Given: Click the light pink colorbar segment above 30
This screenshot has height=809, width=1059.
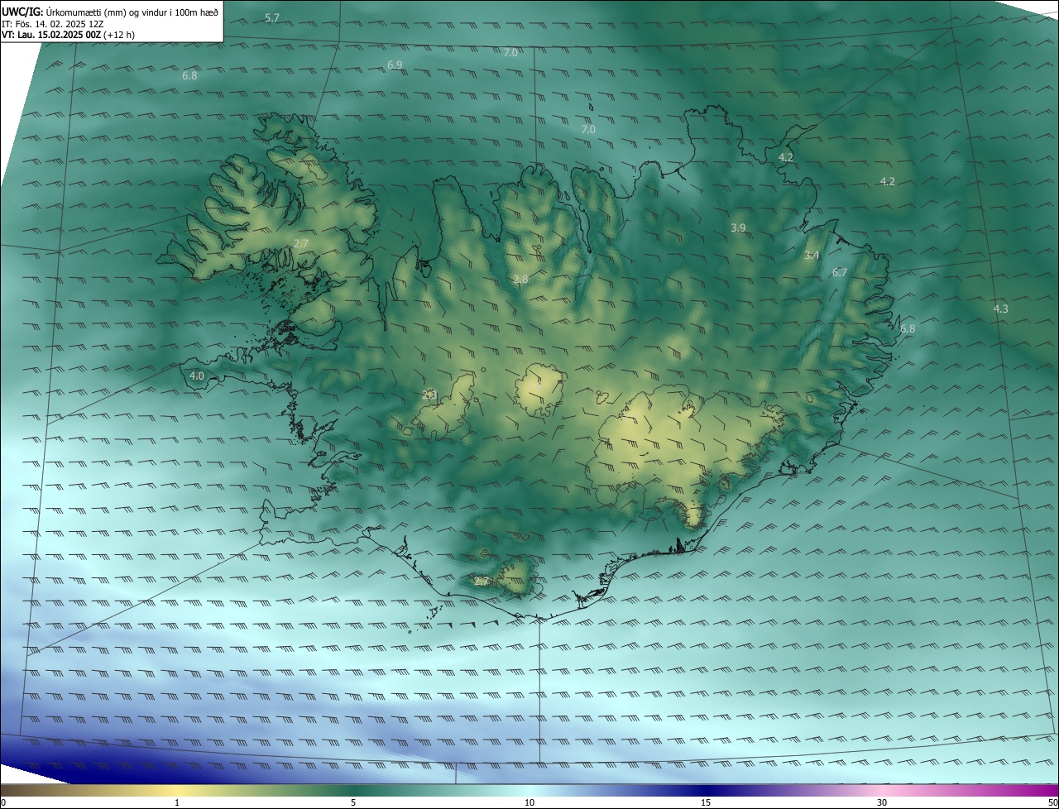Looking at the screenshot, I should click(882, 791).
